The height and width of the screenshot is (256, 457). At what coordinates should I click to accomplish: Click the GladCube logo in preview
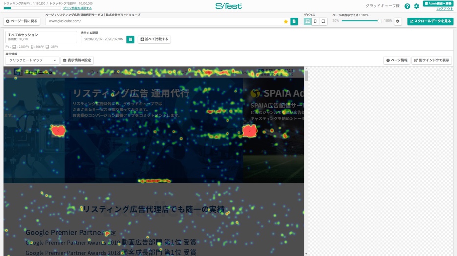pyautogui.click(x=33, y=72)
